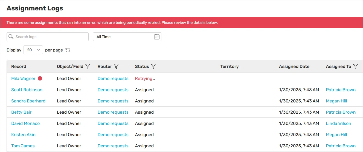Open Patricia Brown assignee in Betty Bair row
Image resolution: width=363 pixels, height=152 pixels.
(341, 112)
